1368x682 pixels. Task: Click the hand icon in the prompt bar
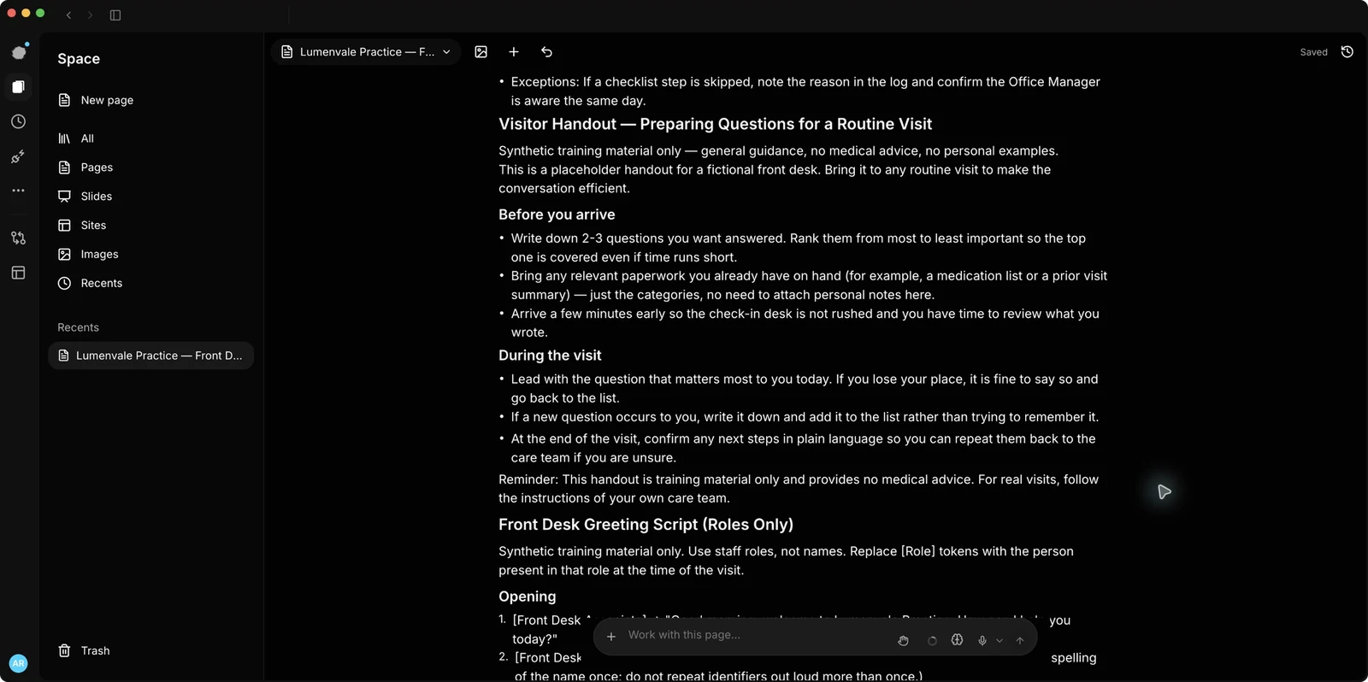[904, 640]
